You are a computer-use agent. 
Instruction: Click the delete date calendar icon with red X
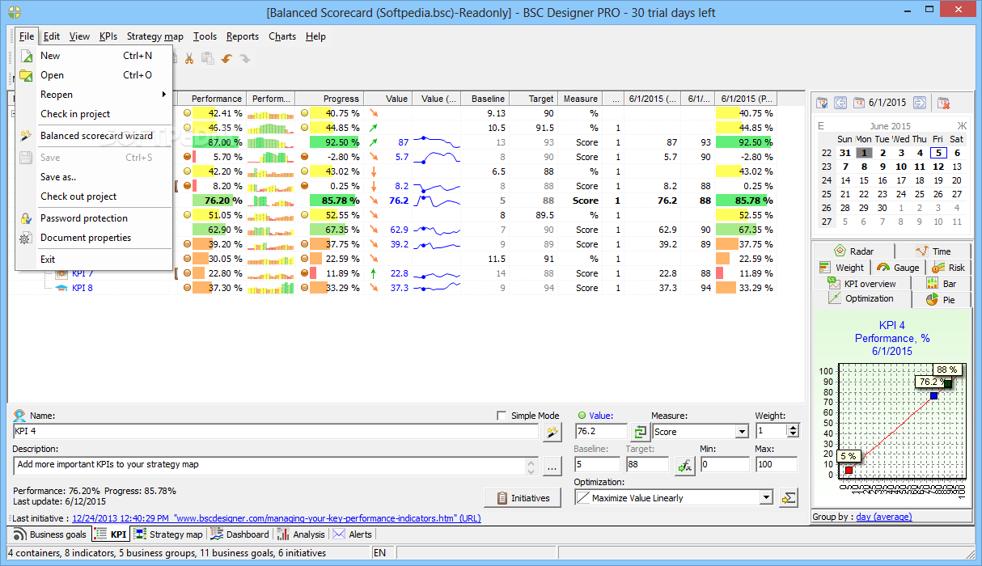tap(943, 103)
